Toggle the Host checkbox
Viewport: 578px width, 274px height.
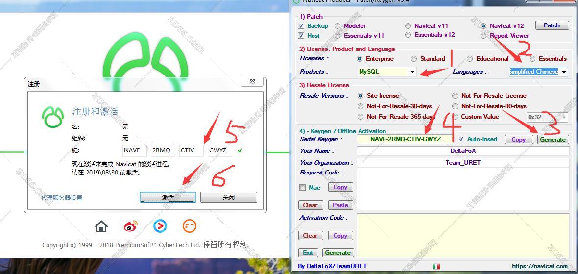[301, 35]
